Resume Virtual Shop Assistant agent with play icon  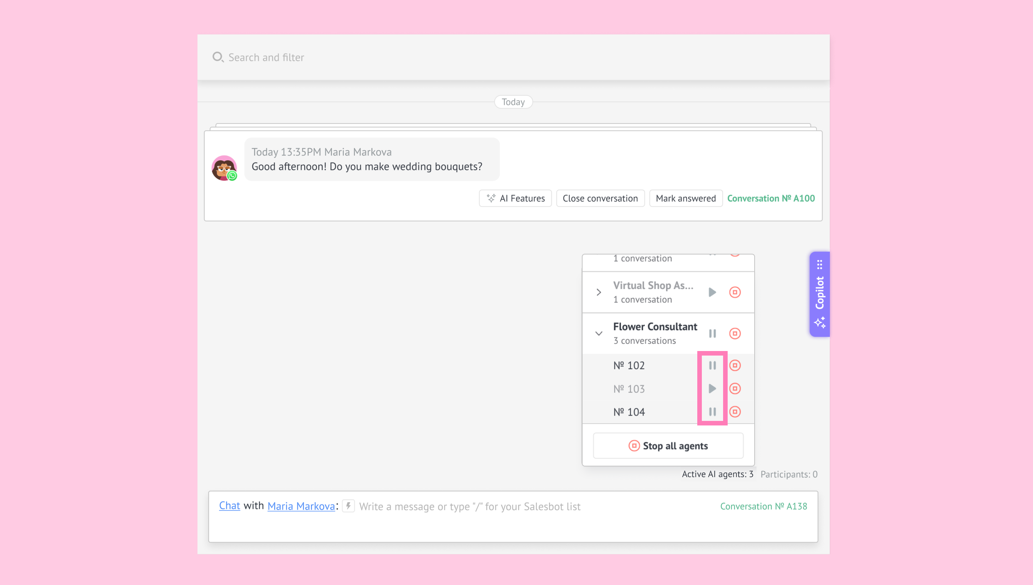click(x=712, y=292)
